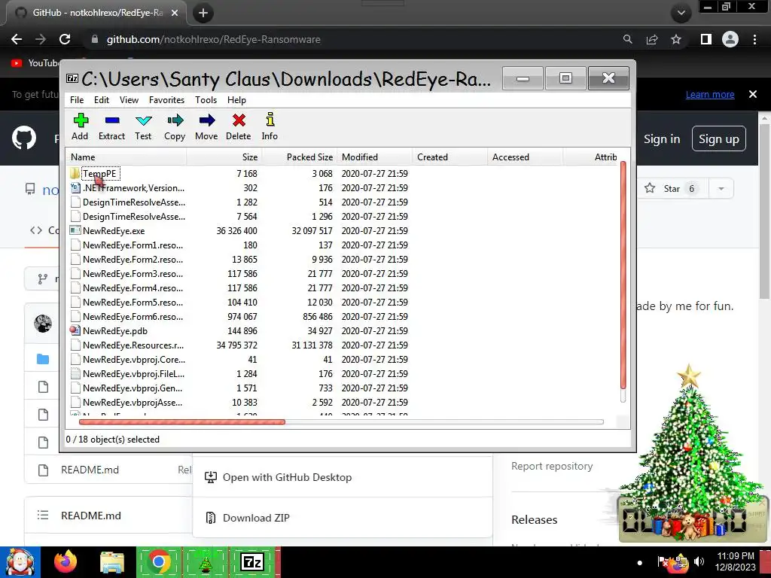
Task: Reload the GitHub page in Chrome
Action: [65, 39]
